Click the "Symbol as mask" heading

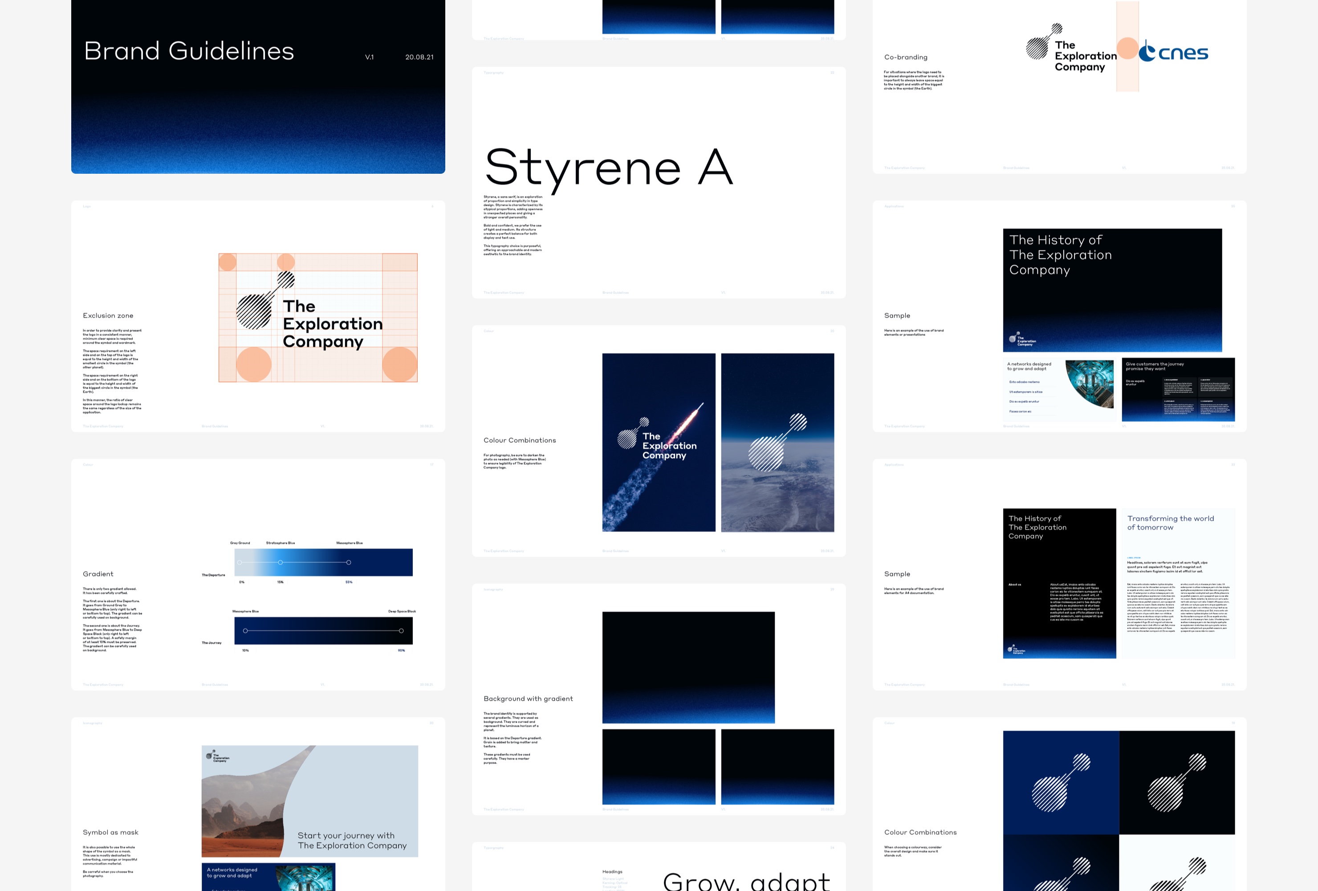(110, 833)
